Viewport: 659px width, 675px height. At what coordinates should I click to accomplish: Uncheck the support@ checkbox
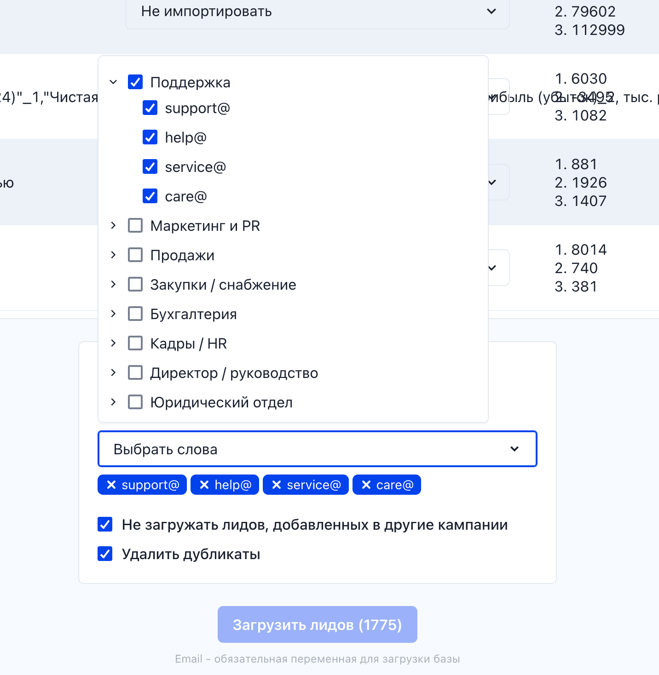point(150,108)
